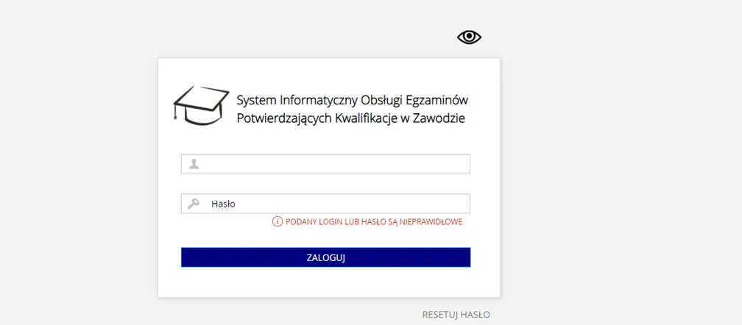Click 'NIEPRAWIDŁOWE' in the error text
Image resolution: width=742 pixels, height=325 pixels.
431,221
